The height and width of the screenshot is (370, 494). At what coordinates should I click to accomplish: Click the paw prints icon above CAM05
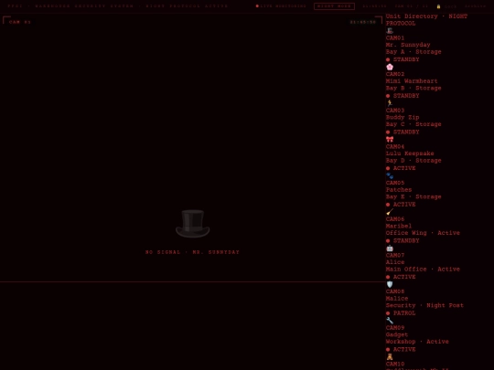(x=390, y=175)
